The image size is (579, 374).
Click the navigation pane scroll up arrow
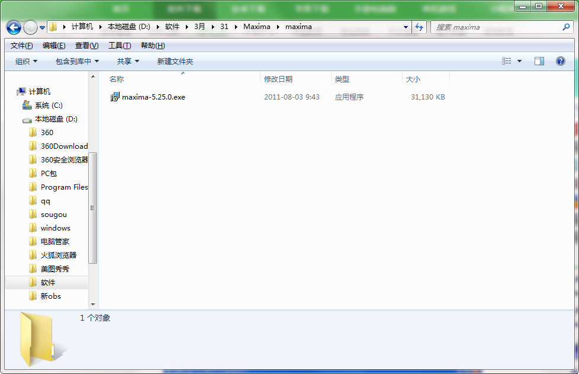pyautogui.click(x=93, y=76)
